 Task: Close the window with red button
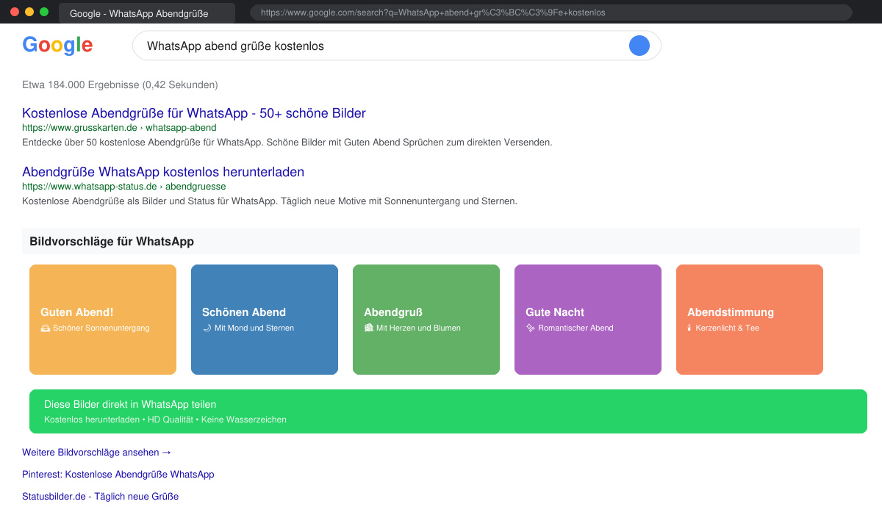pyautogui.click(x=15, y=12)
